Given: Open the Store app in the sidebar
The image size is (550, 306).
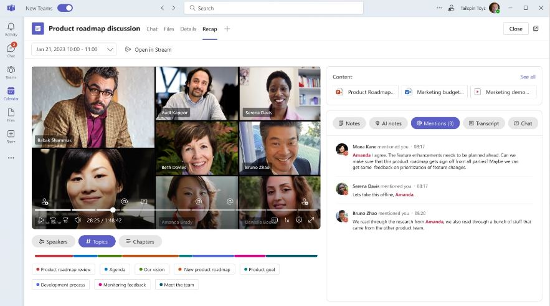Looking at the screenshot, I should click(11, 136).
